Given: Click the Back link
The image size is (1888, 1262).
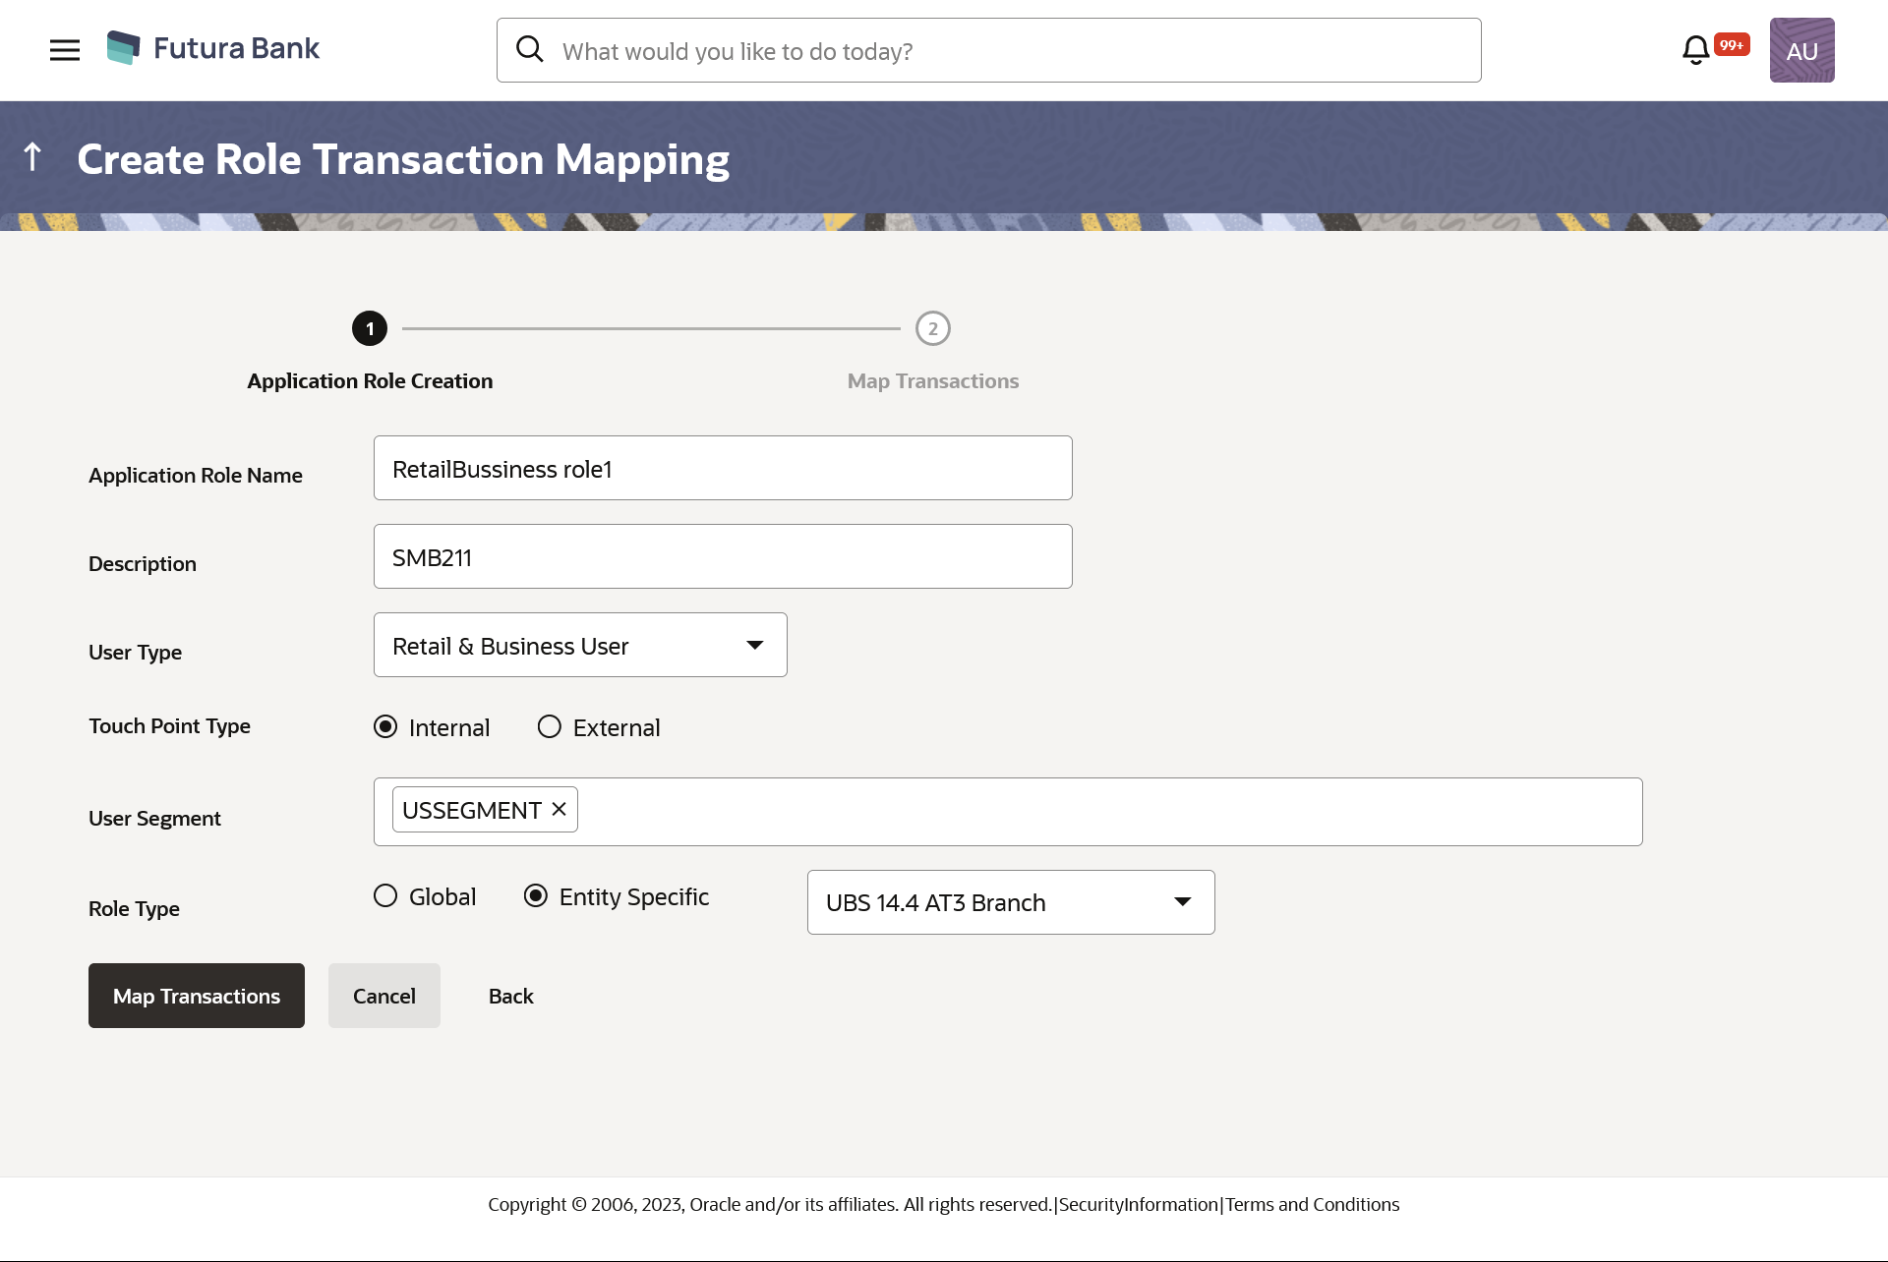Looking at the screenshot, I should coord(511,996).
